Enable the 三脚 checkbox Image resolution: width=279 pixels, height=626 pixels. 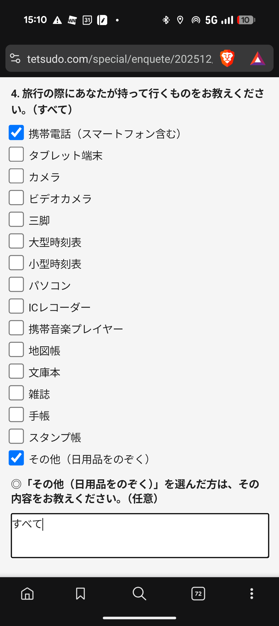pyautogui.click(x=16, y=220)
